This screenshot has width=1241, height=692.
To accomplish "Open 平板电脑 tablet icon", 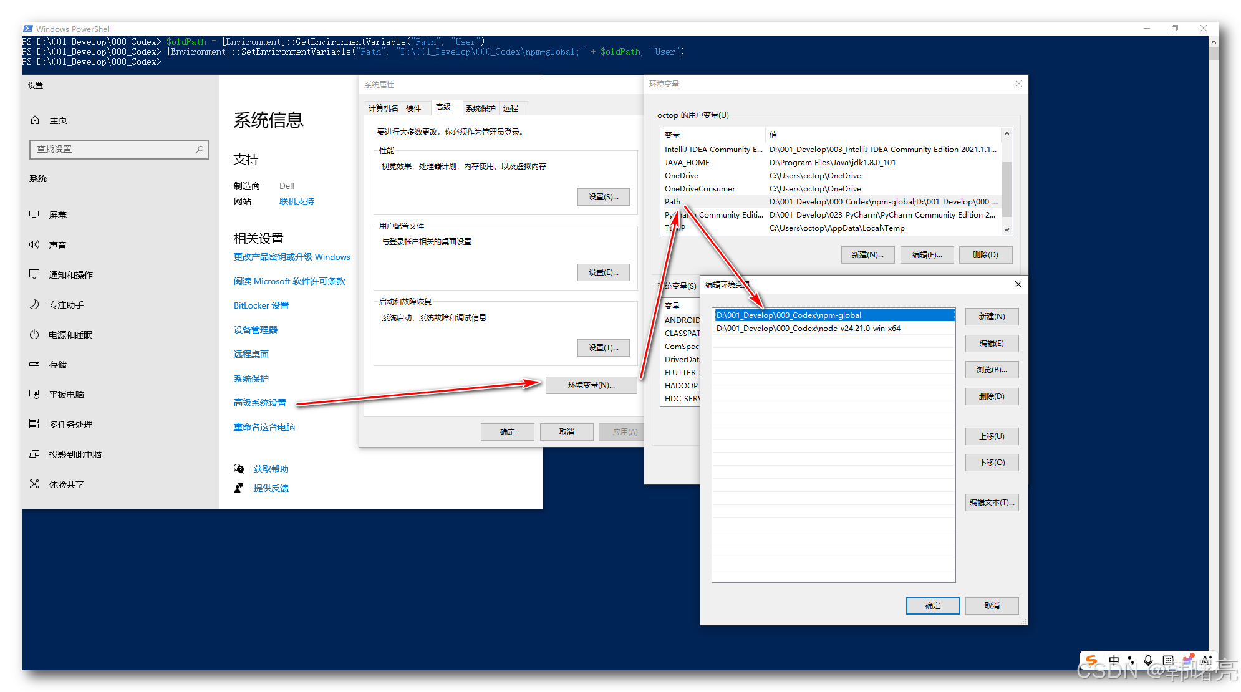I will tap(34, 394).
